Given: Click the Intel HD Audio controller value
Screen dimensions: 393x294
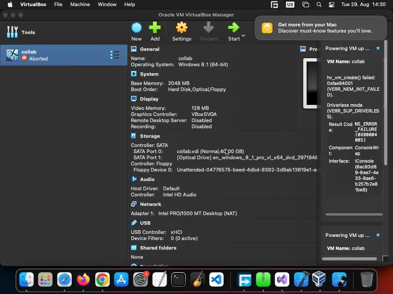Looking at the screenshot, I should pos(180,194).
